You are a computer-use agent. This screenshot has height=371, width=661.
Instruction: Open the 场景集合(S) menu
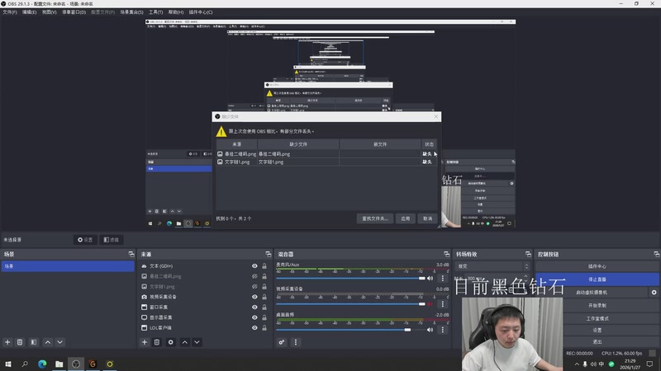click(131, 12)
